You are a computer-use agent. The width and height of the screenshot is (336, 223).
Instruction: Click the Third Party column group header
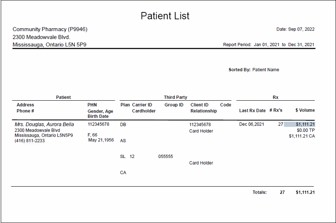pos(175,98)
